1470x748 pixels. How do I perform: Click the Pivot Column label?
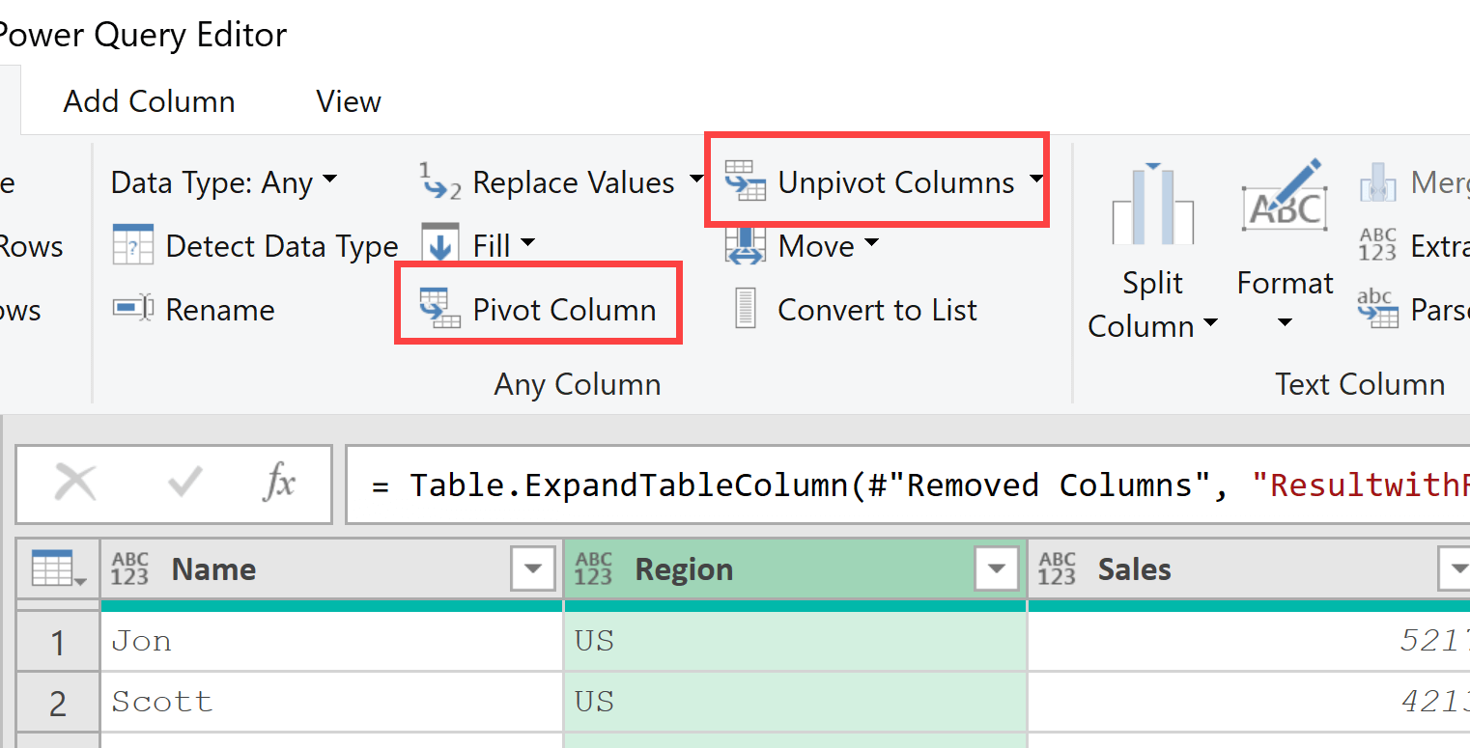tap(564, 310)
